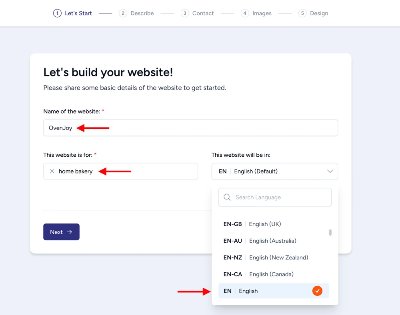Select English (Australia) language option
This screenshot has width=400, height=315.
pos(272,241)
